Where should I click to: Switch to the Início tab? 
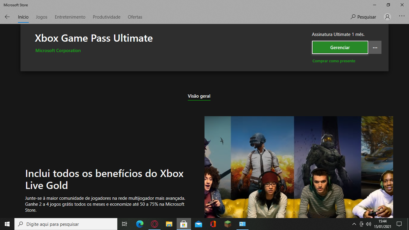click(23, 17)
